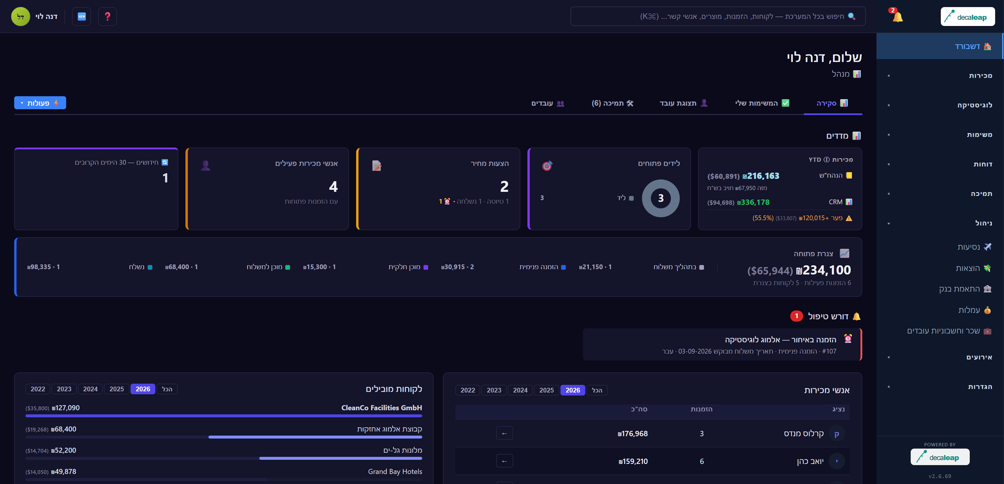
Task: Select 2024 filter in אנשי מכירות
Action: point(520,390)
